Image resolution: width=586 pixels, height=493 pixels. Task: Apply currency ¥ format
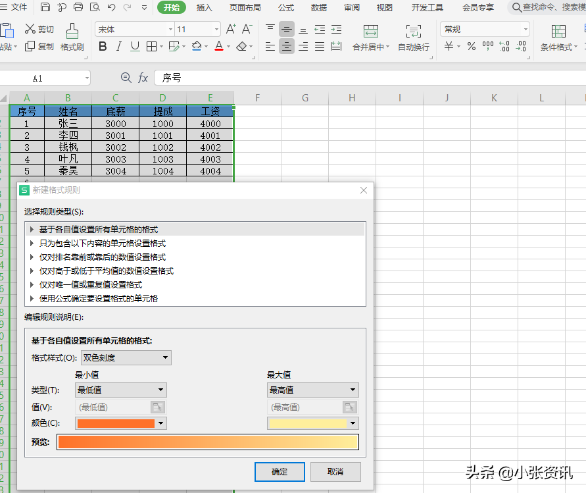449,46
